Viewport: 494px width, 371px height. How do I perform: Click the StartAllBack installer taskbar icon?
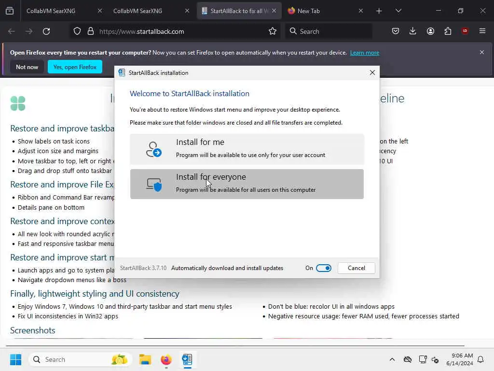[x=187, y=359]
